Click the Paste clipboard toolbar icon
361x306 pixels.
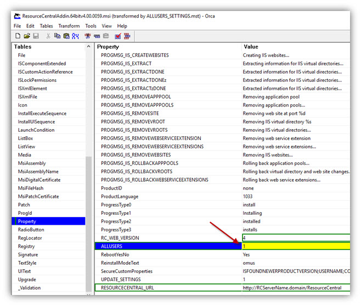pyautogui.click(x=66, y=36)
